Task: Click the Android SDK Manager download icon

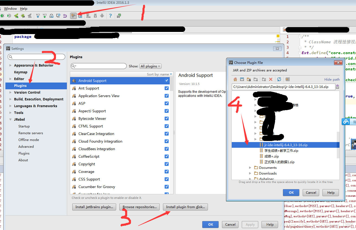Action: pyautogui.click(x=95, y=16)
